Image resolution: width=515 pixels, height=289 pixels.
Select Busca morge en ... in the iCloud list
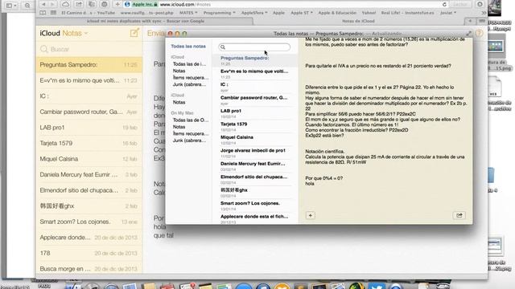(89, 268)
